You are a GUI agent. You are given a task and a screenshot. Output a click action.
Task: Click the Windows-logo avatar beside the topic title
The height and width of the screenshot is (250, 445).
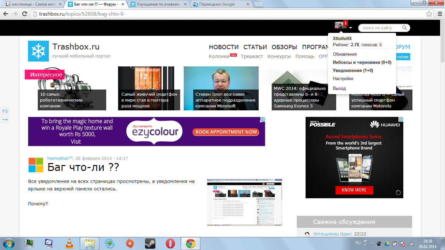point(36,165)
